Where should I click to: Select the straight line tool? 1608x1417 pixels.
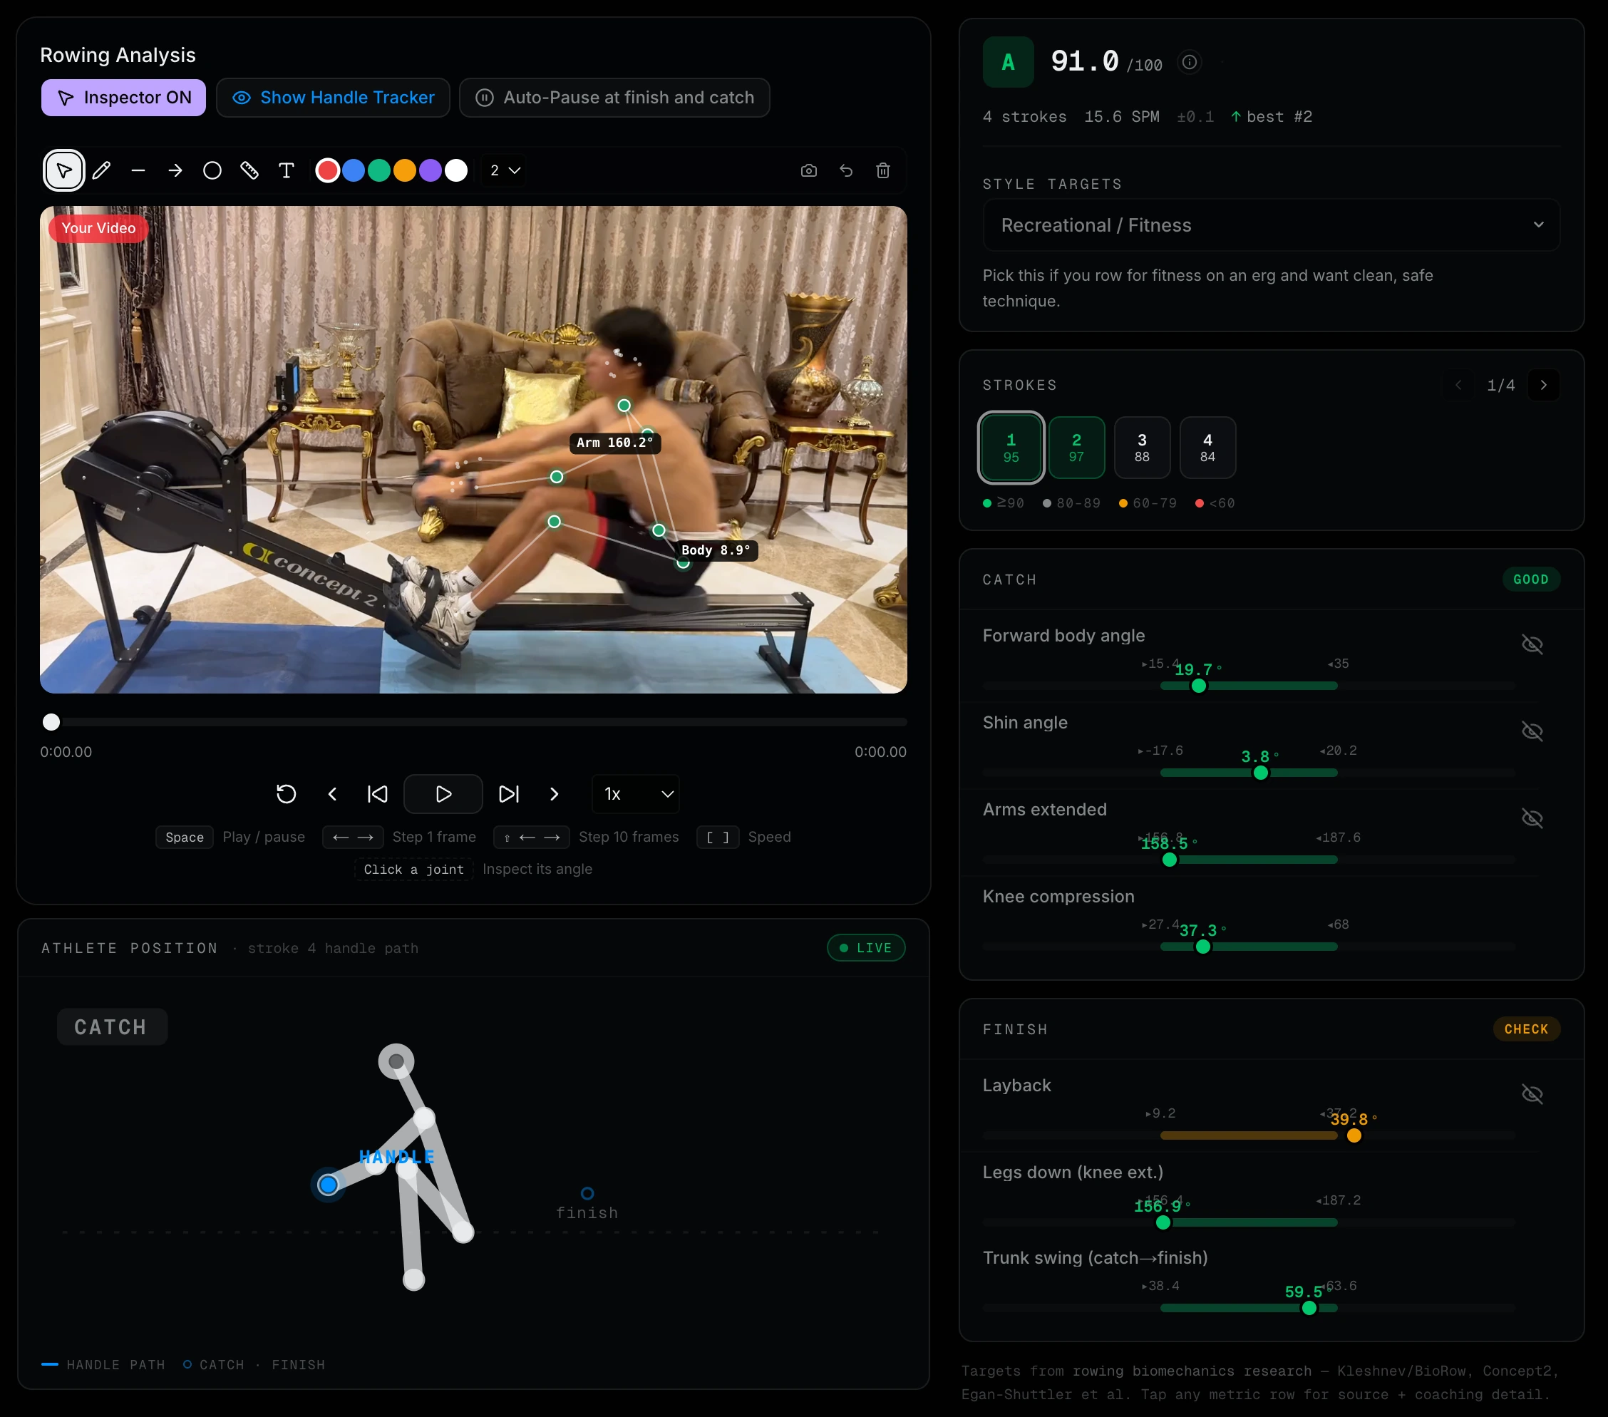pos(138,170)
